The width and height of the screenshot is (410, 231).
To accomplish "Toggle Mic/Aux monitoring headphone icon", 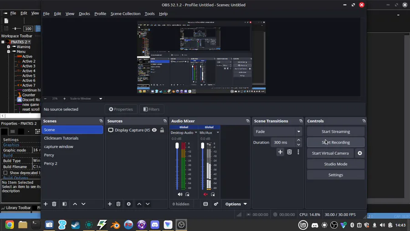I will coord(213,195).
